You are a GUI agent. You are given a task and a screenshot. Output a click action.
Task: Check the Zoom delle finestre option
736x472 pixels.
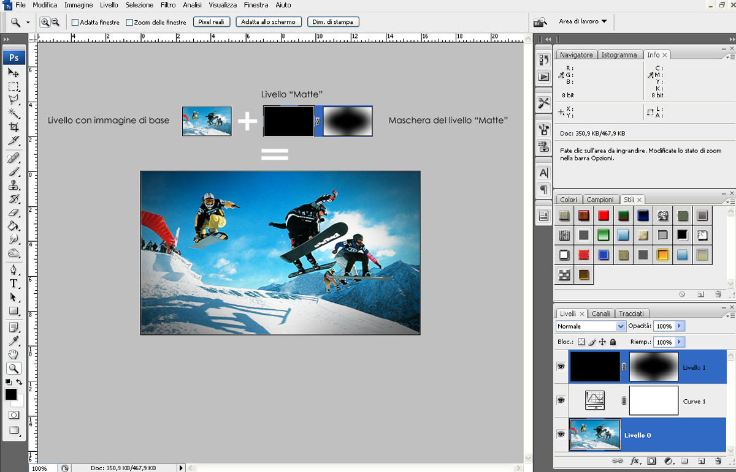[129, 23]
